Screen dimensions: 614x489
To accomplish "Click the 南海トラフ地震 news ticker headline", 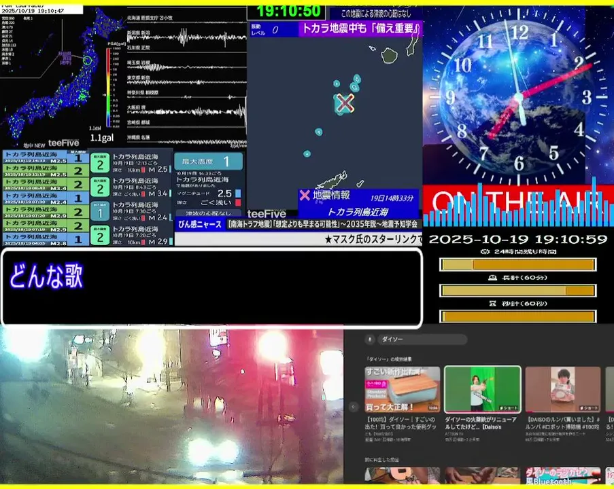I will [323, 225].
